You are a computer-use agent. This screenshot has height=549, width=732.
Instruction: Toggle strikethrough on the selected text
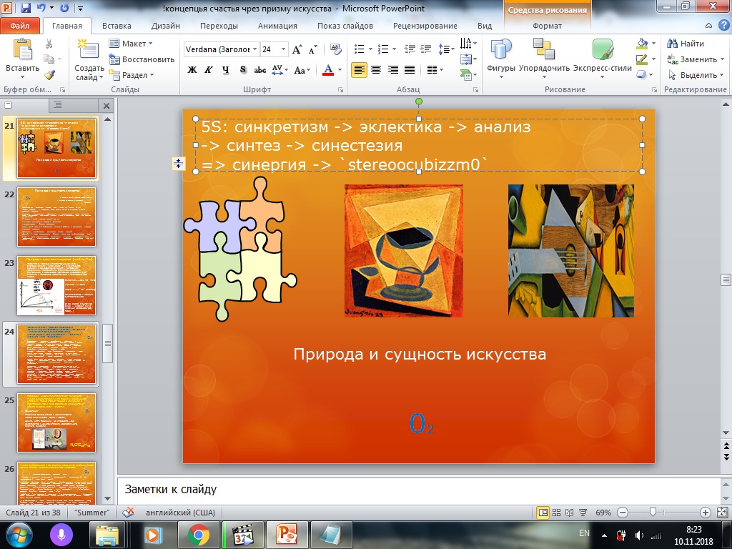(260, 70)
